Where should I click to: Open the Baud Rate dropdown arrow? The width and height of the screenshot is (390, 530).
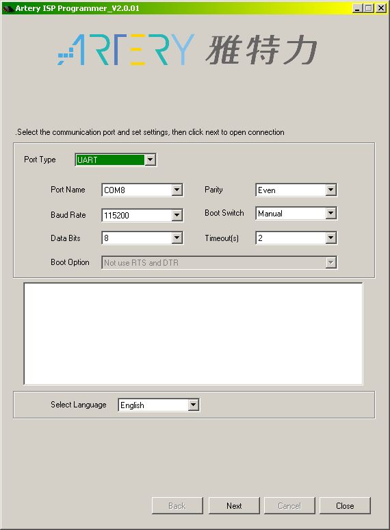coord(177,215)
